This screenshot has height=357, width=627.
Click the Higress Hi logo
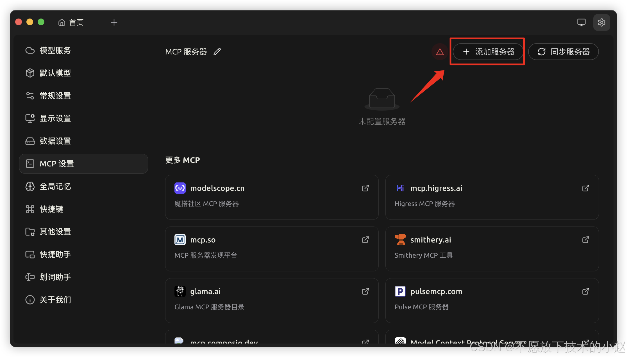(x=400, y=188)
